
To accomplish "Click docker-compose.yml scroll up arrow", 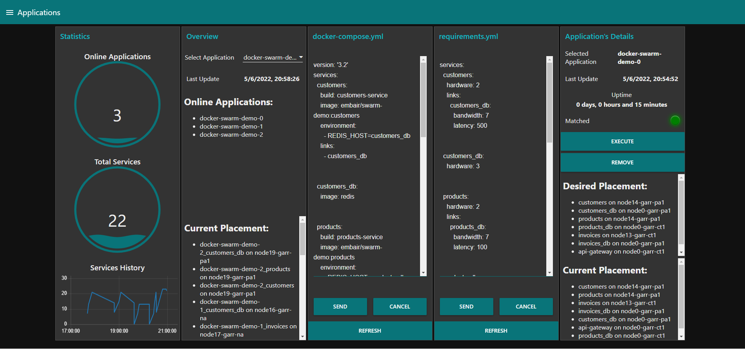I will coord(423,59).
